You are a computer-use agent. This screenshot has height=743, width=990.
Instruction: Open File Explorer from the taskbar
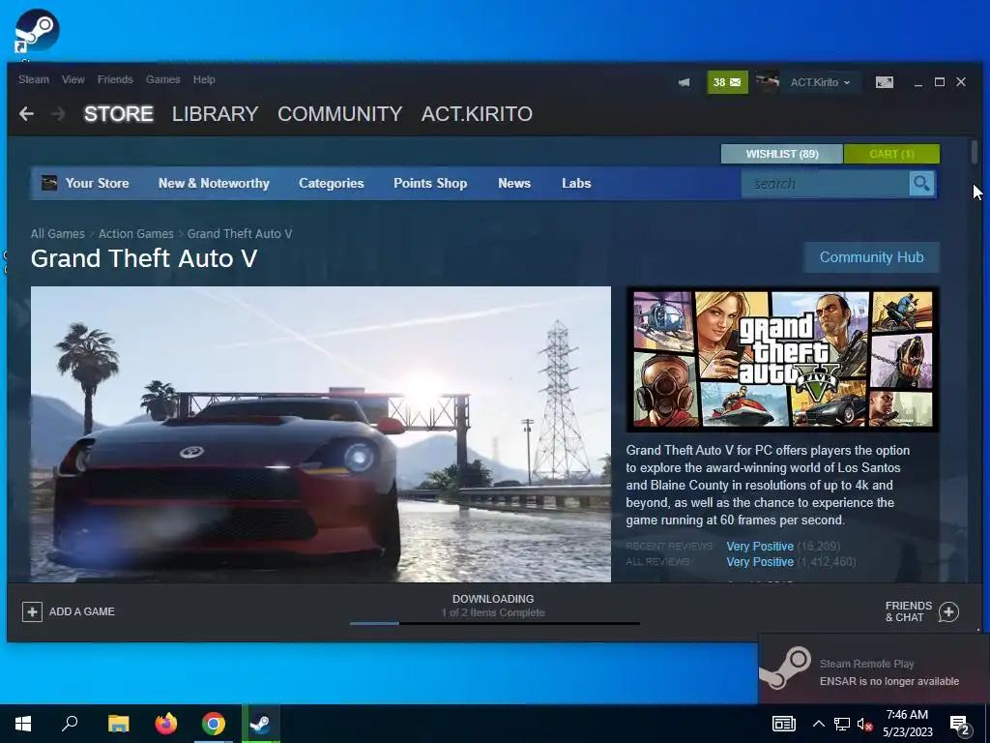118,724
